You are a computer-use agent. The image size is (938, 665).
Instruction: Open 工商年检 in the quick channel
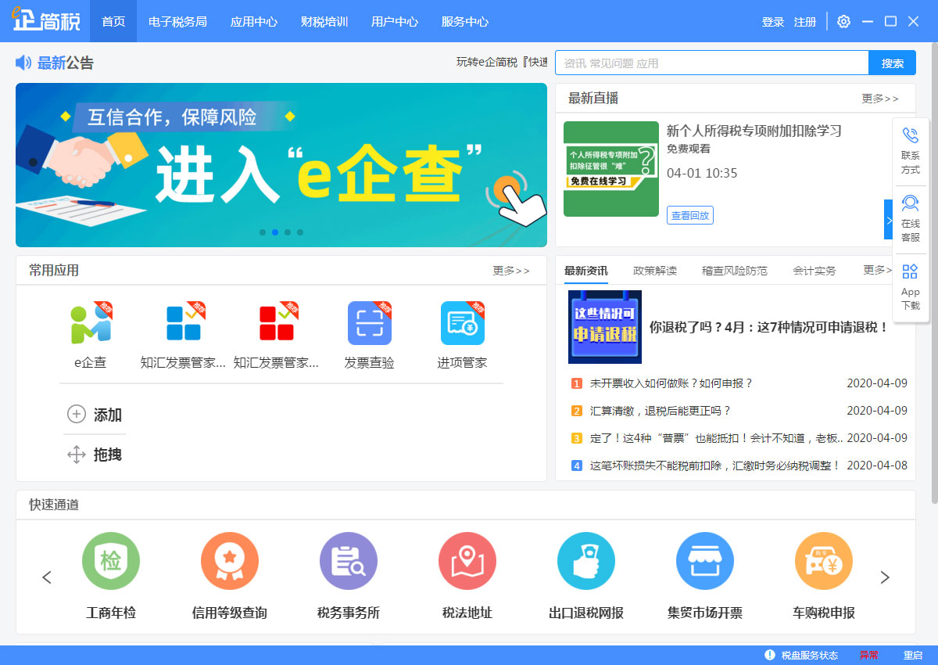[110, 561]
